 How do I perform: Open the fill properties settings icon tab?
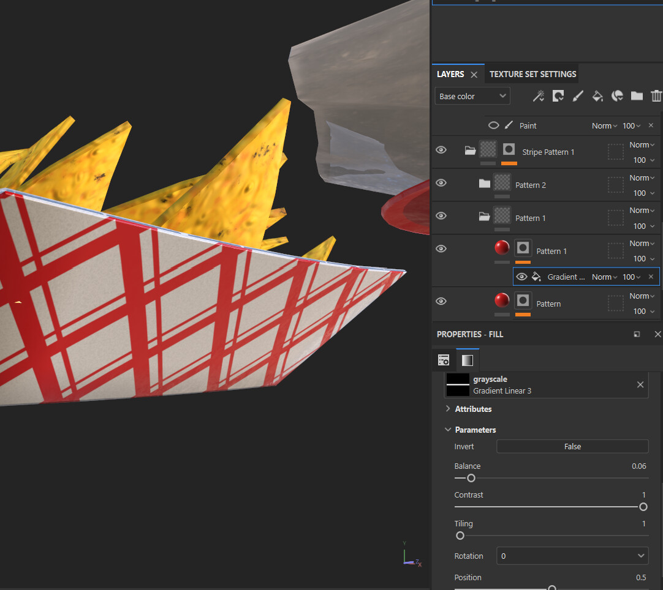(444, 360)
